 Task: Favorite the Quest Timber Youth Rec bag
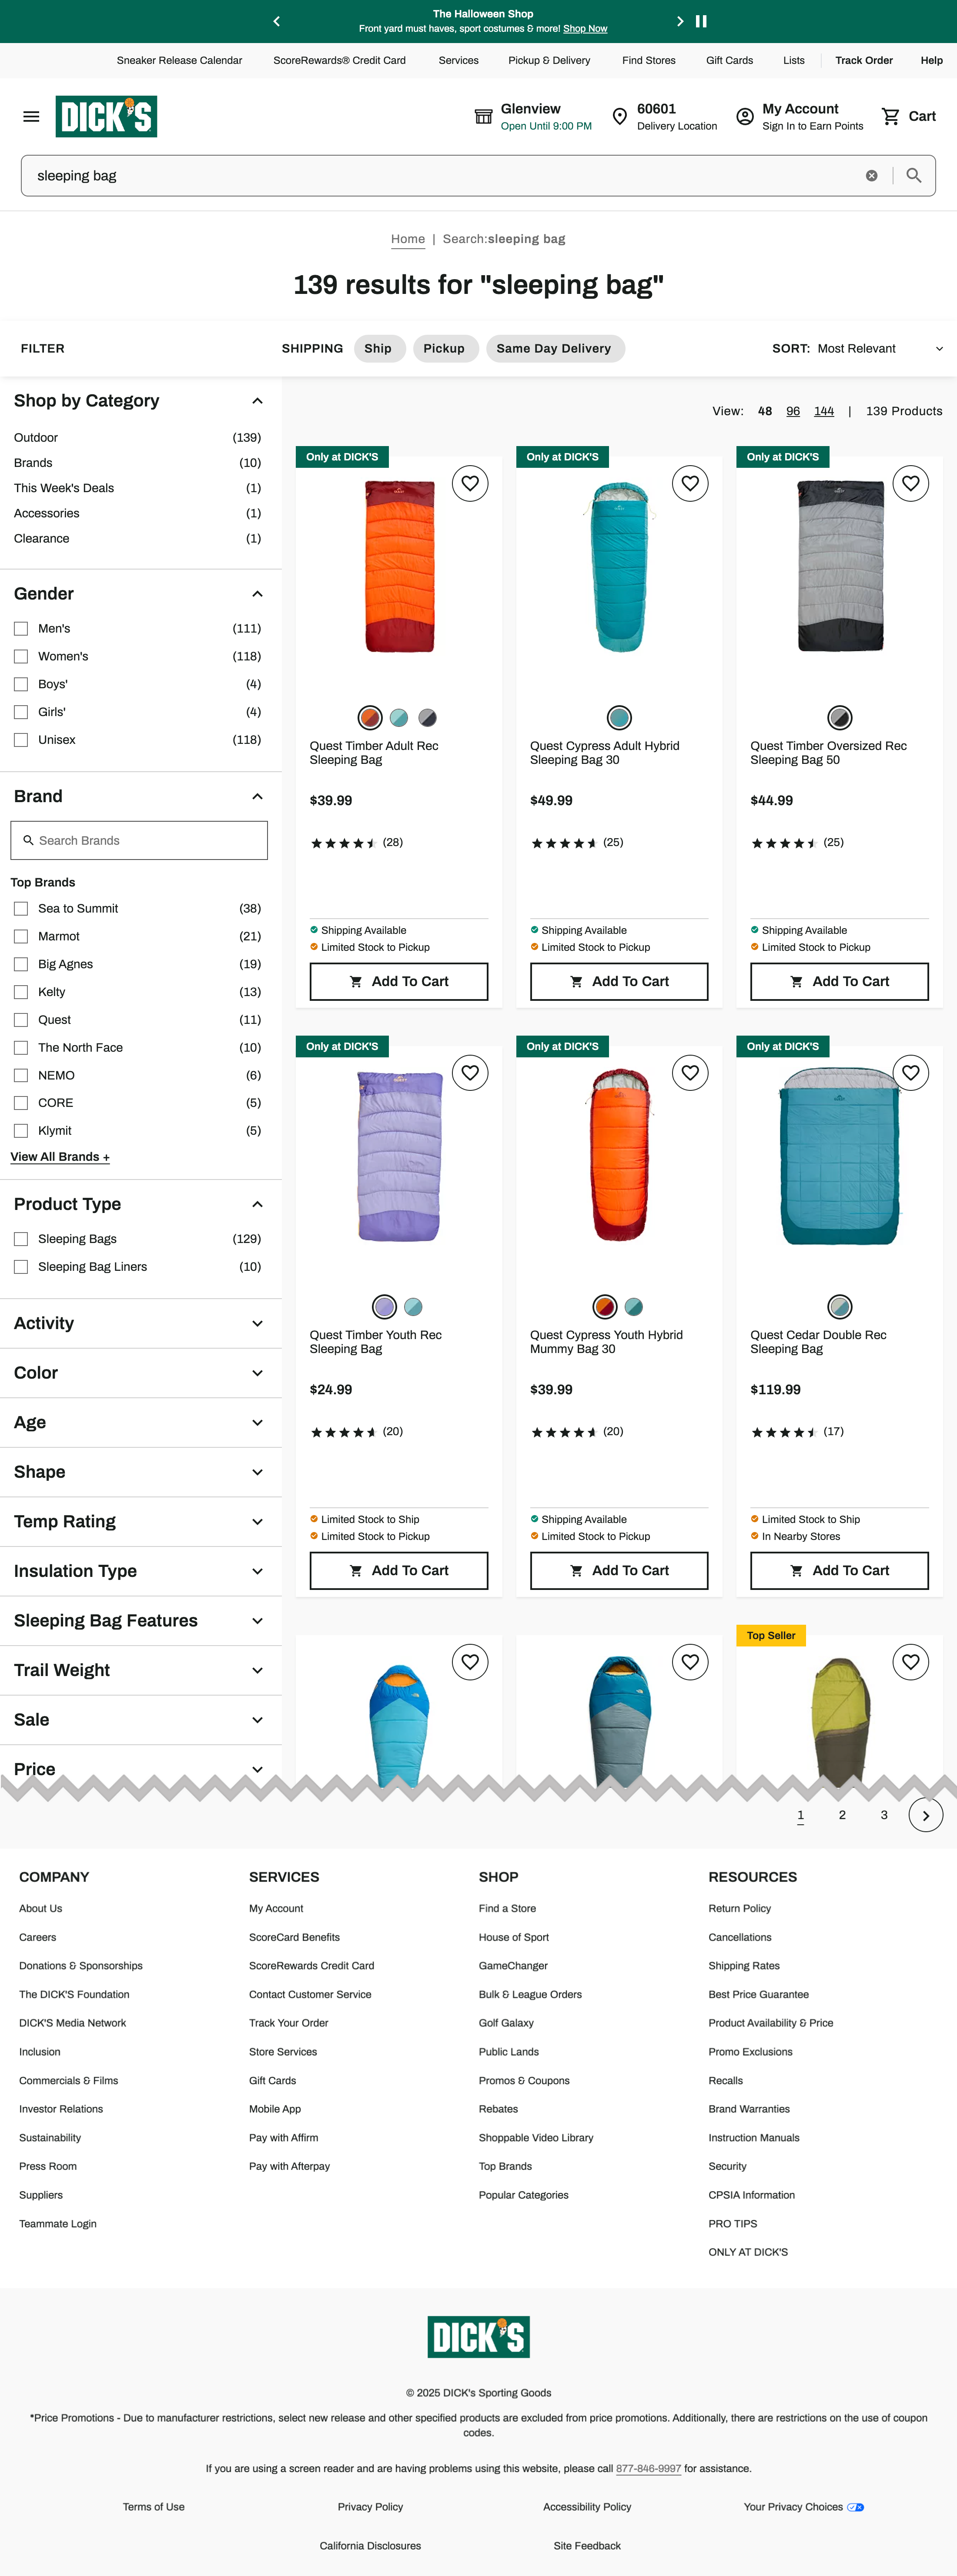(469, 1073)
